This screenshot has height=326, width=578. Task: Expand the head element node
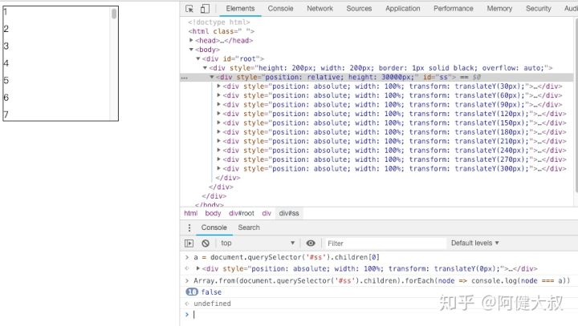tap(191, 40)
